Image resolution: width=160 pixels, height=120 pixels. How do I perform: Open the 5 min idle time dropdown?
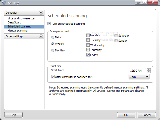pyautogui.click(x=139, y=77)
